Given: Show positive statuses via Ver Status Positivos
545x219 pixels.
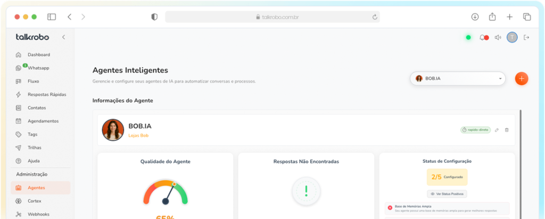Looking at the screenshot, I should [447, 194].
